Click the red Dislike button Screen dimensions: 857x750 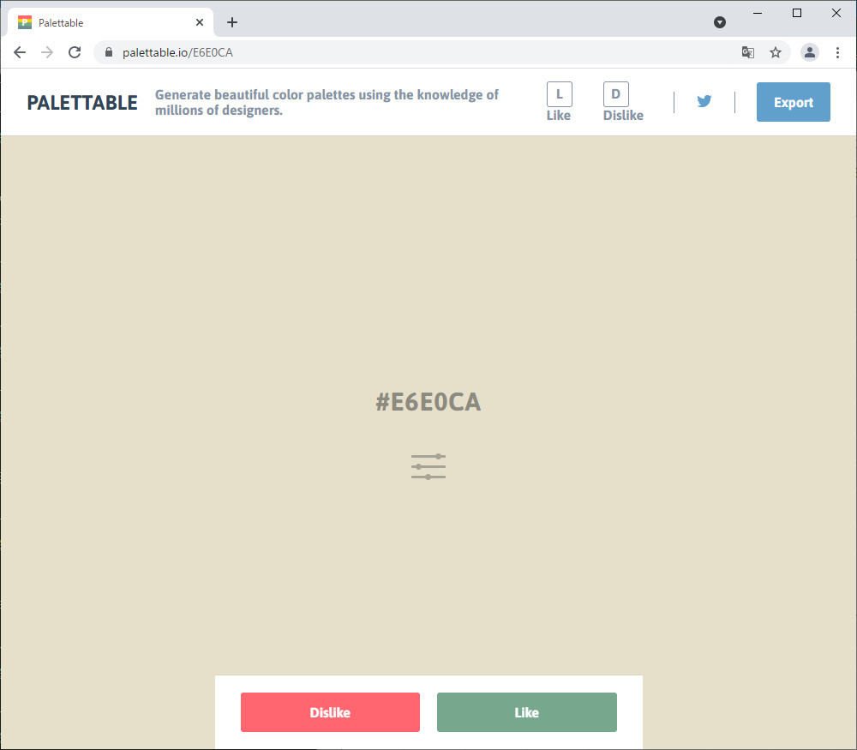(x=330, y=711)
